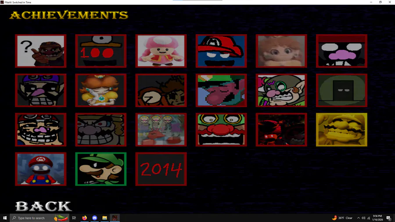Choose the dark red shadowy achievement
This screenshot has height=222, width=395.
281,129
